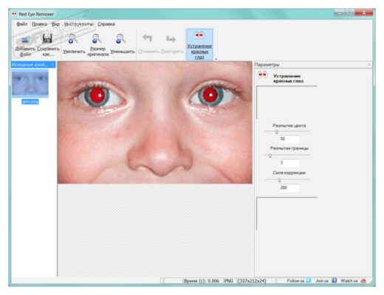The width and height of the screenshot is (384, 295).
Task: Click the Размытие цвета slider handle
Action: [x=276, y=132]
